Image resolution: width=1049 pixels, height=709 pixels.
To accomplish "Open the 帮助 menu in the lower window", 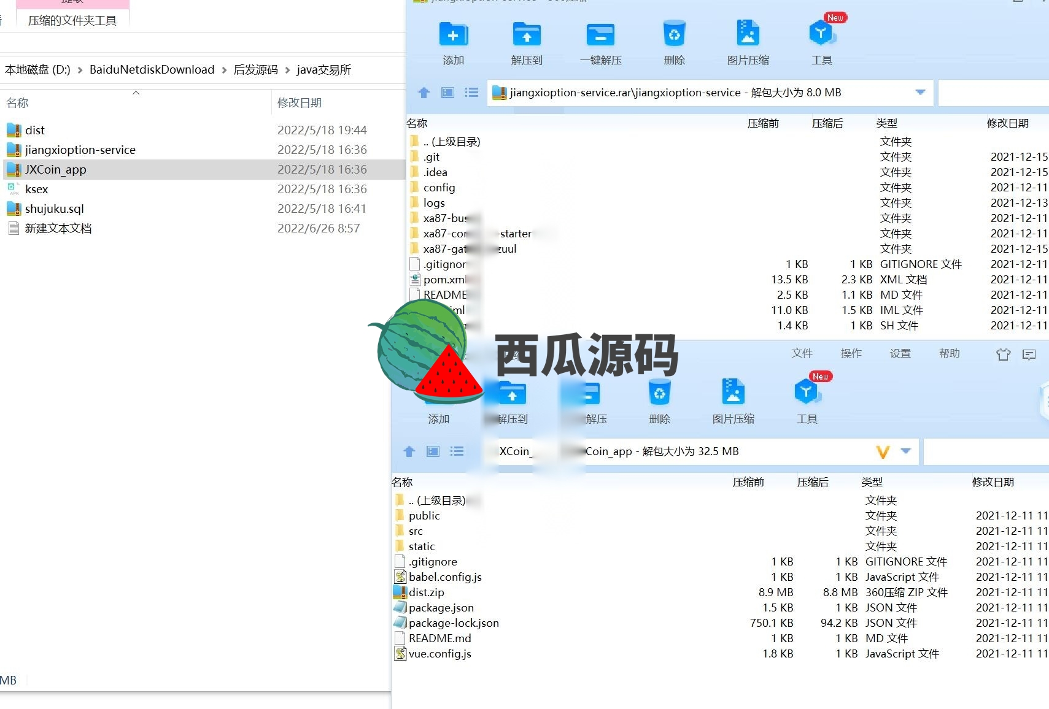I will tap(949, 353).
